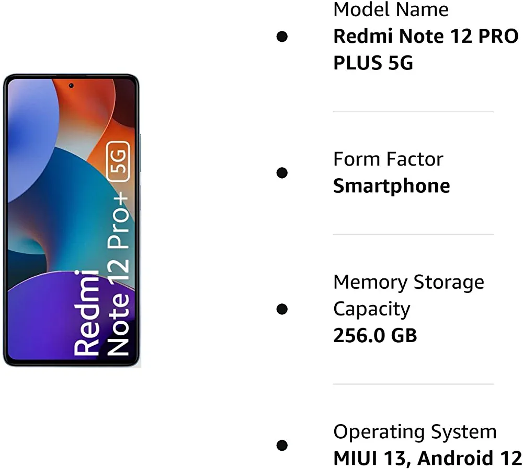
Task: Click the "Operating System" label
Action: (x=415, y=431)
